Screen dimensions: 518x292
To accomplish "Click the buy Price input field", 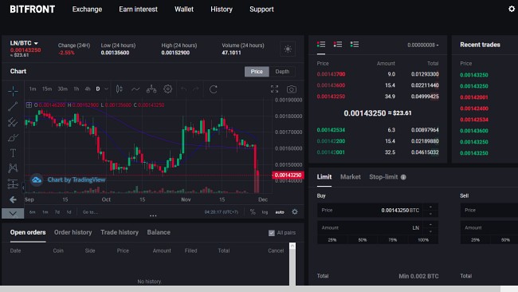I will [x=378, y=211].
